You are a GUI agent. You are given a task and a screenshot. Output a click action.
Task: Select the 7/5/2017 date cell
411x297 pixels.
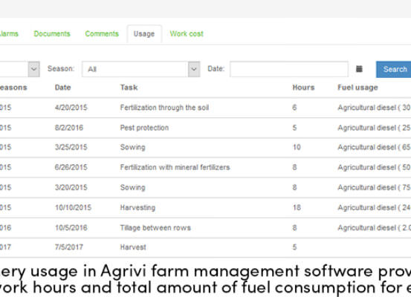[69, 247]
